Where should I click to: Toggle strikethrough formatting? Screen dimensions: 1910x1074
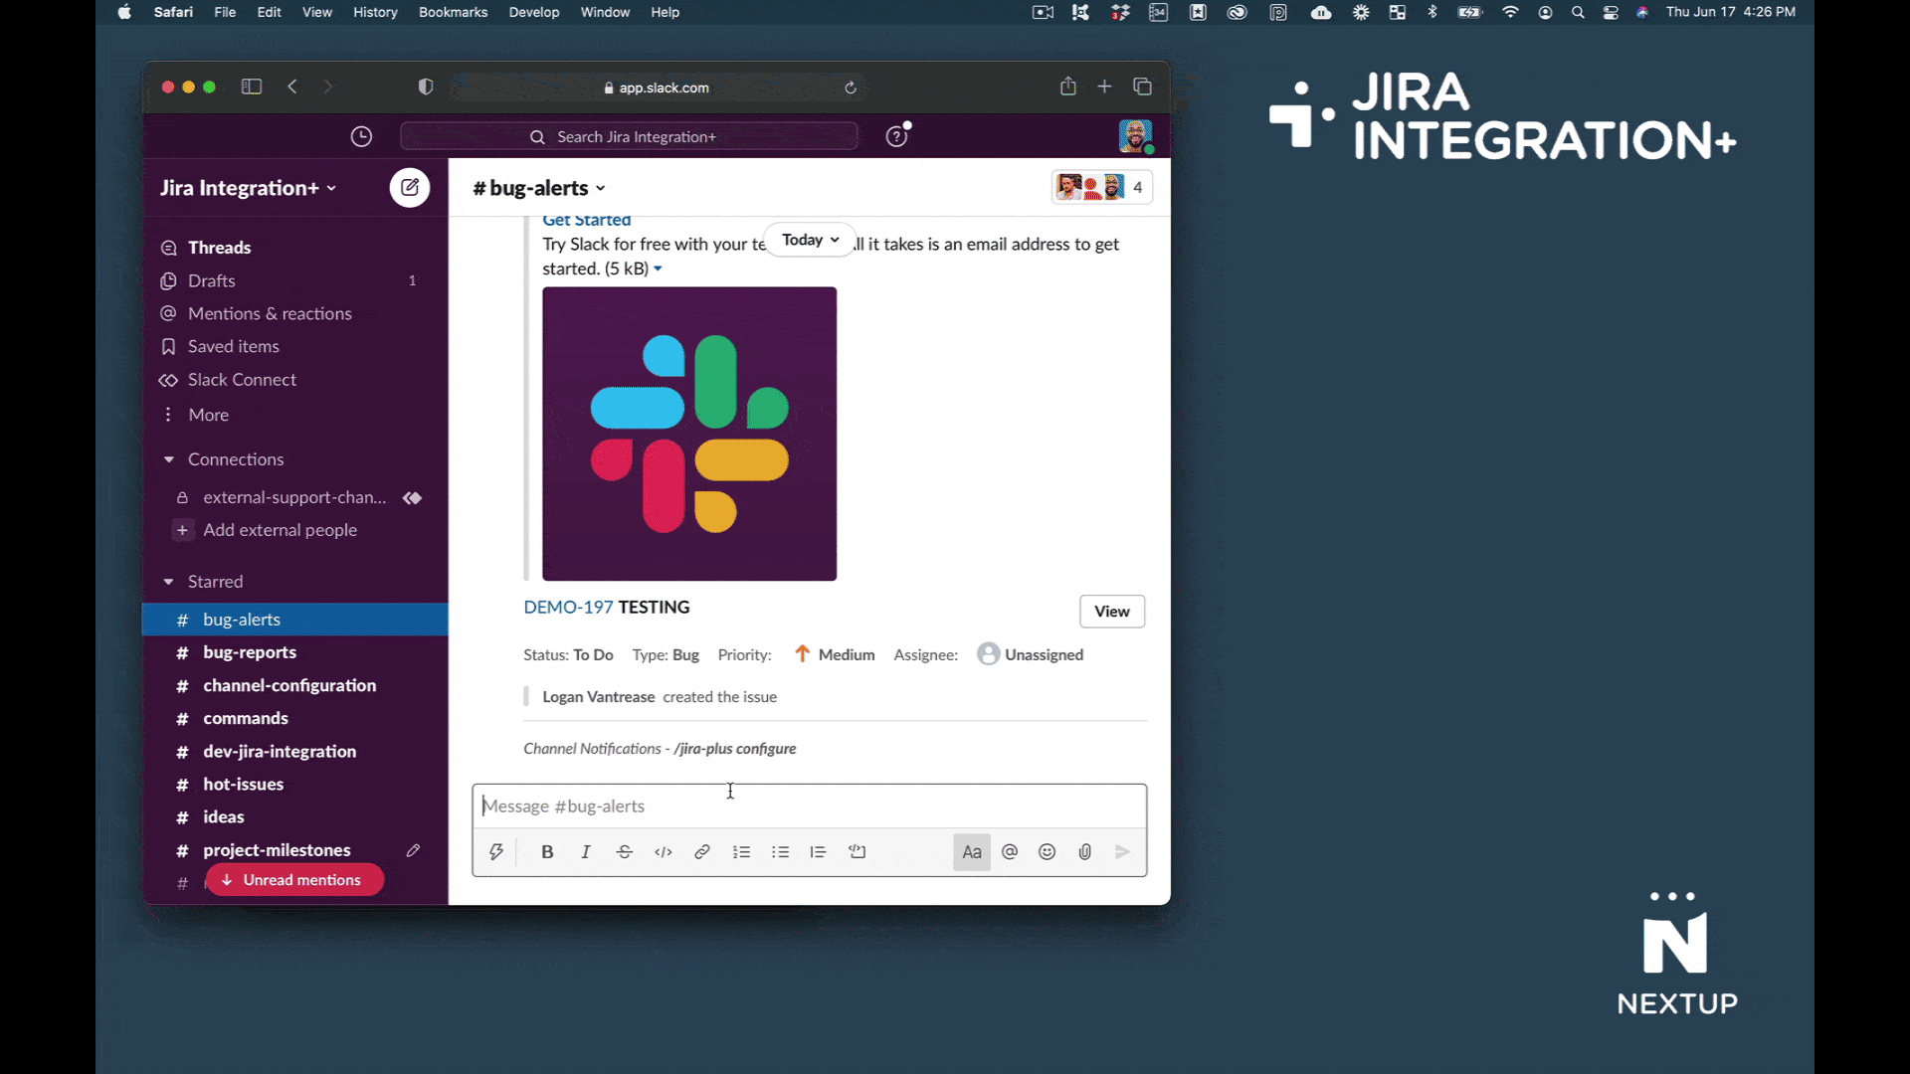(x=625, y=852)
